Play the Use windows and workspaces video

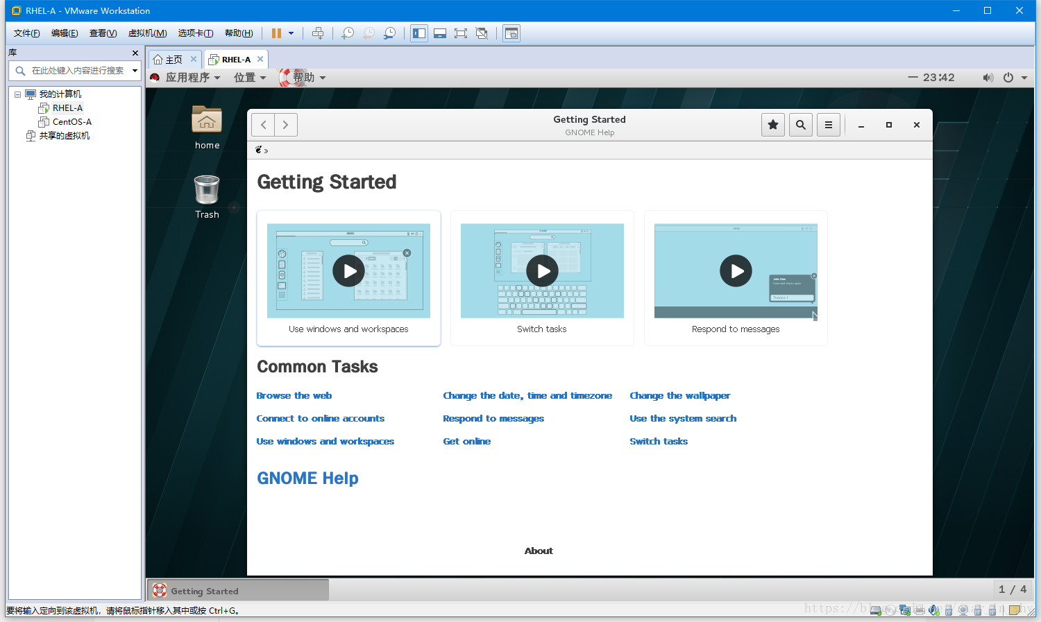coord(349,271)
